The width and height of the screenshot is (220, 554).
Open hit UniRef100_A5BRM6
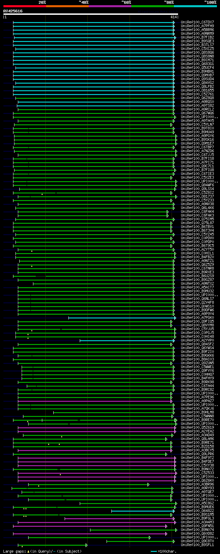(197, 30)
